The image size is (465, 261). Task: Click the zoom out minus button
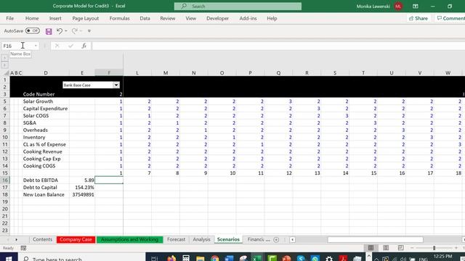coord(412,248)
